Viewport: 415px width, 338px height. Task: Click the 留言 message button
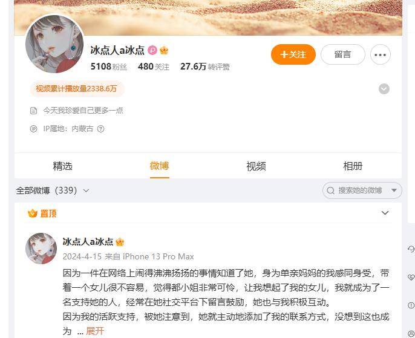point(343,54)
